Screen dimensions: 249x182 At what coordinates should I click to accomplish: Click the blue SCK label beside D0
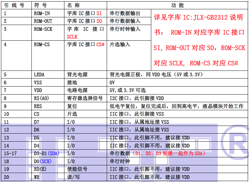coord(46,161)
